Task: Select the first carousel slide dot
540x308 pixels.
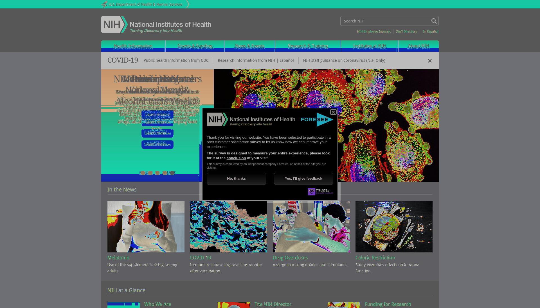Action: [143, 173]
